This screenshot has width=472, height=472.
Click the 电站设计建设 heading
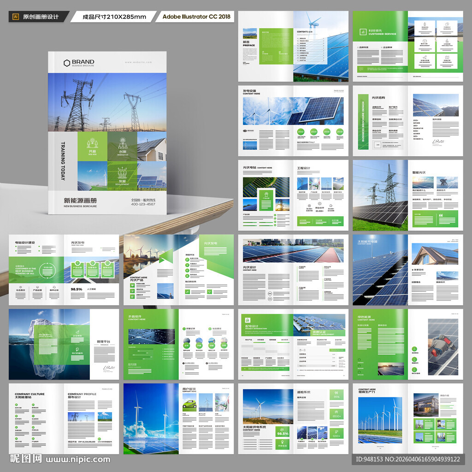click(x=25, y=242)
